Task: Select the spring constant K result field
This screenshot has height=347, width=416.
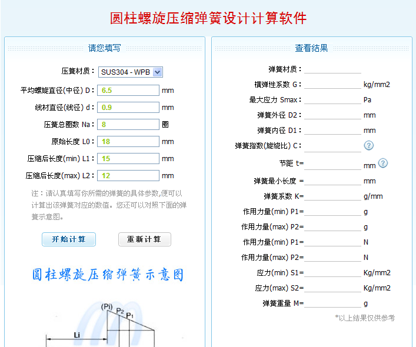Action: click(x=332, y=196)
